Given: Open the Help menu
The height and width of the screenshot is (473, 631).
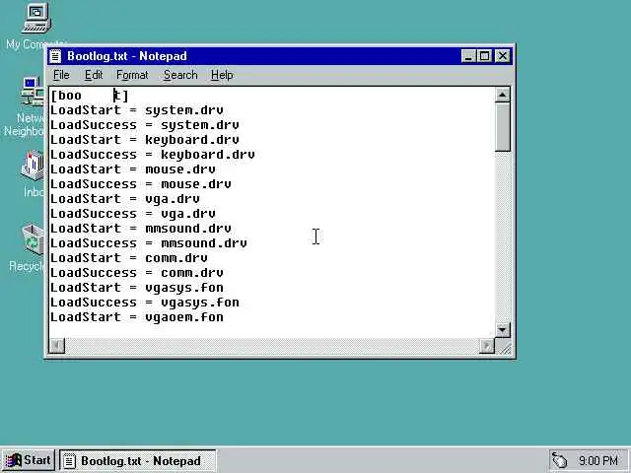Looking at the screenshot, I should 222,75.
